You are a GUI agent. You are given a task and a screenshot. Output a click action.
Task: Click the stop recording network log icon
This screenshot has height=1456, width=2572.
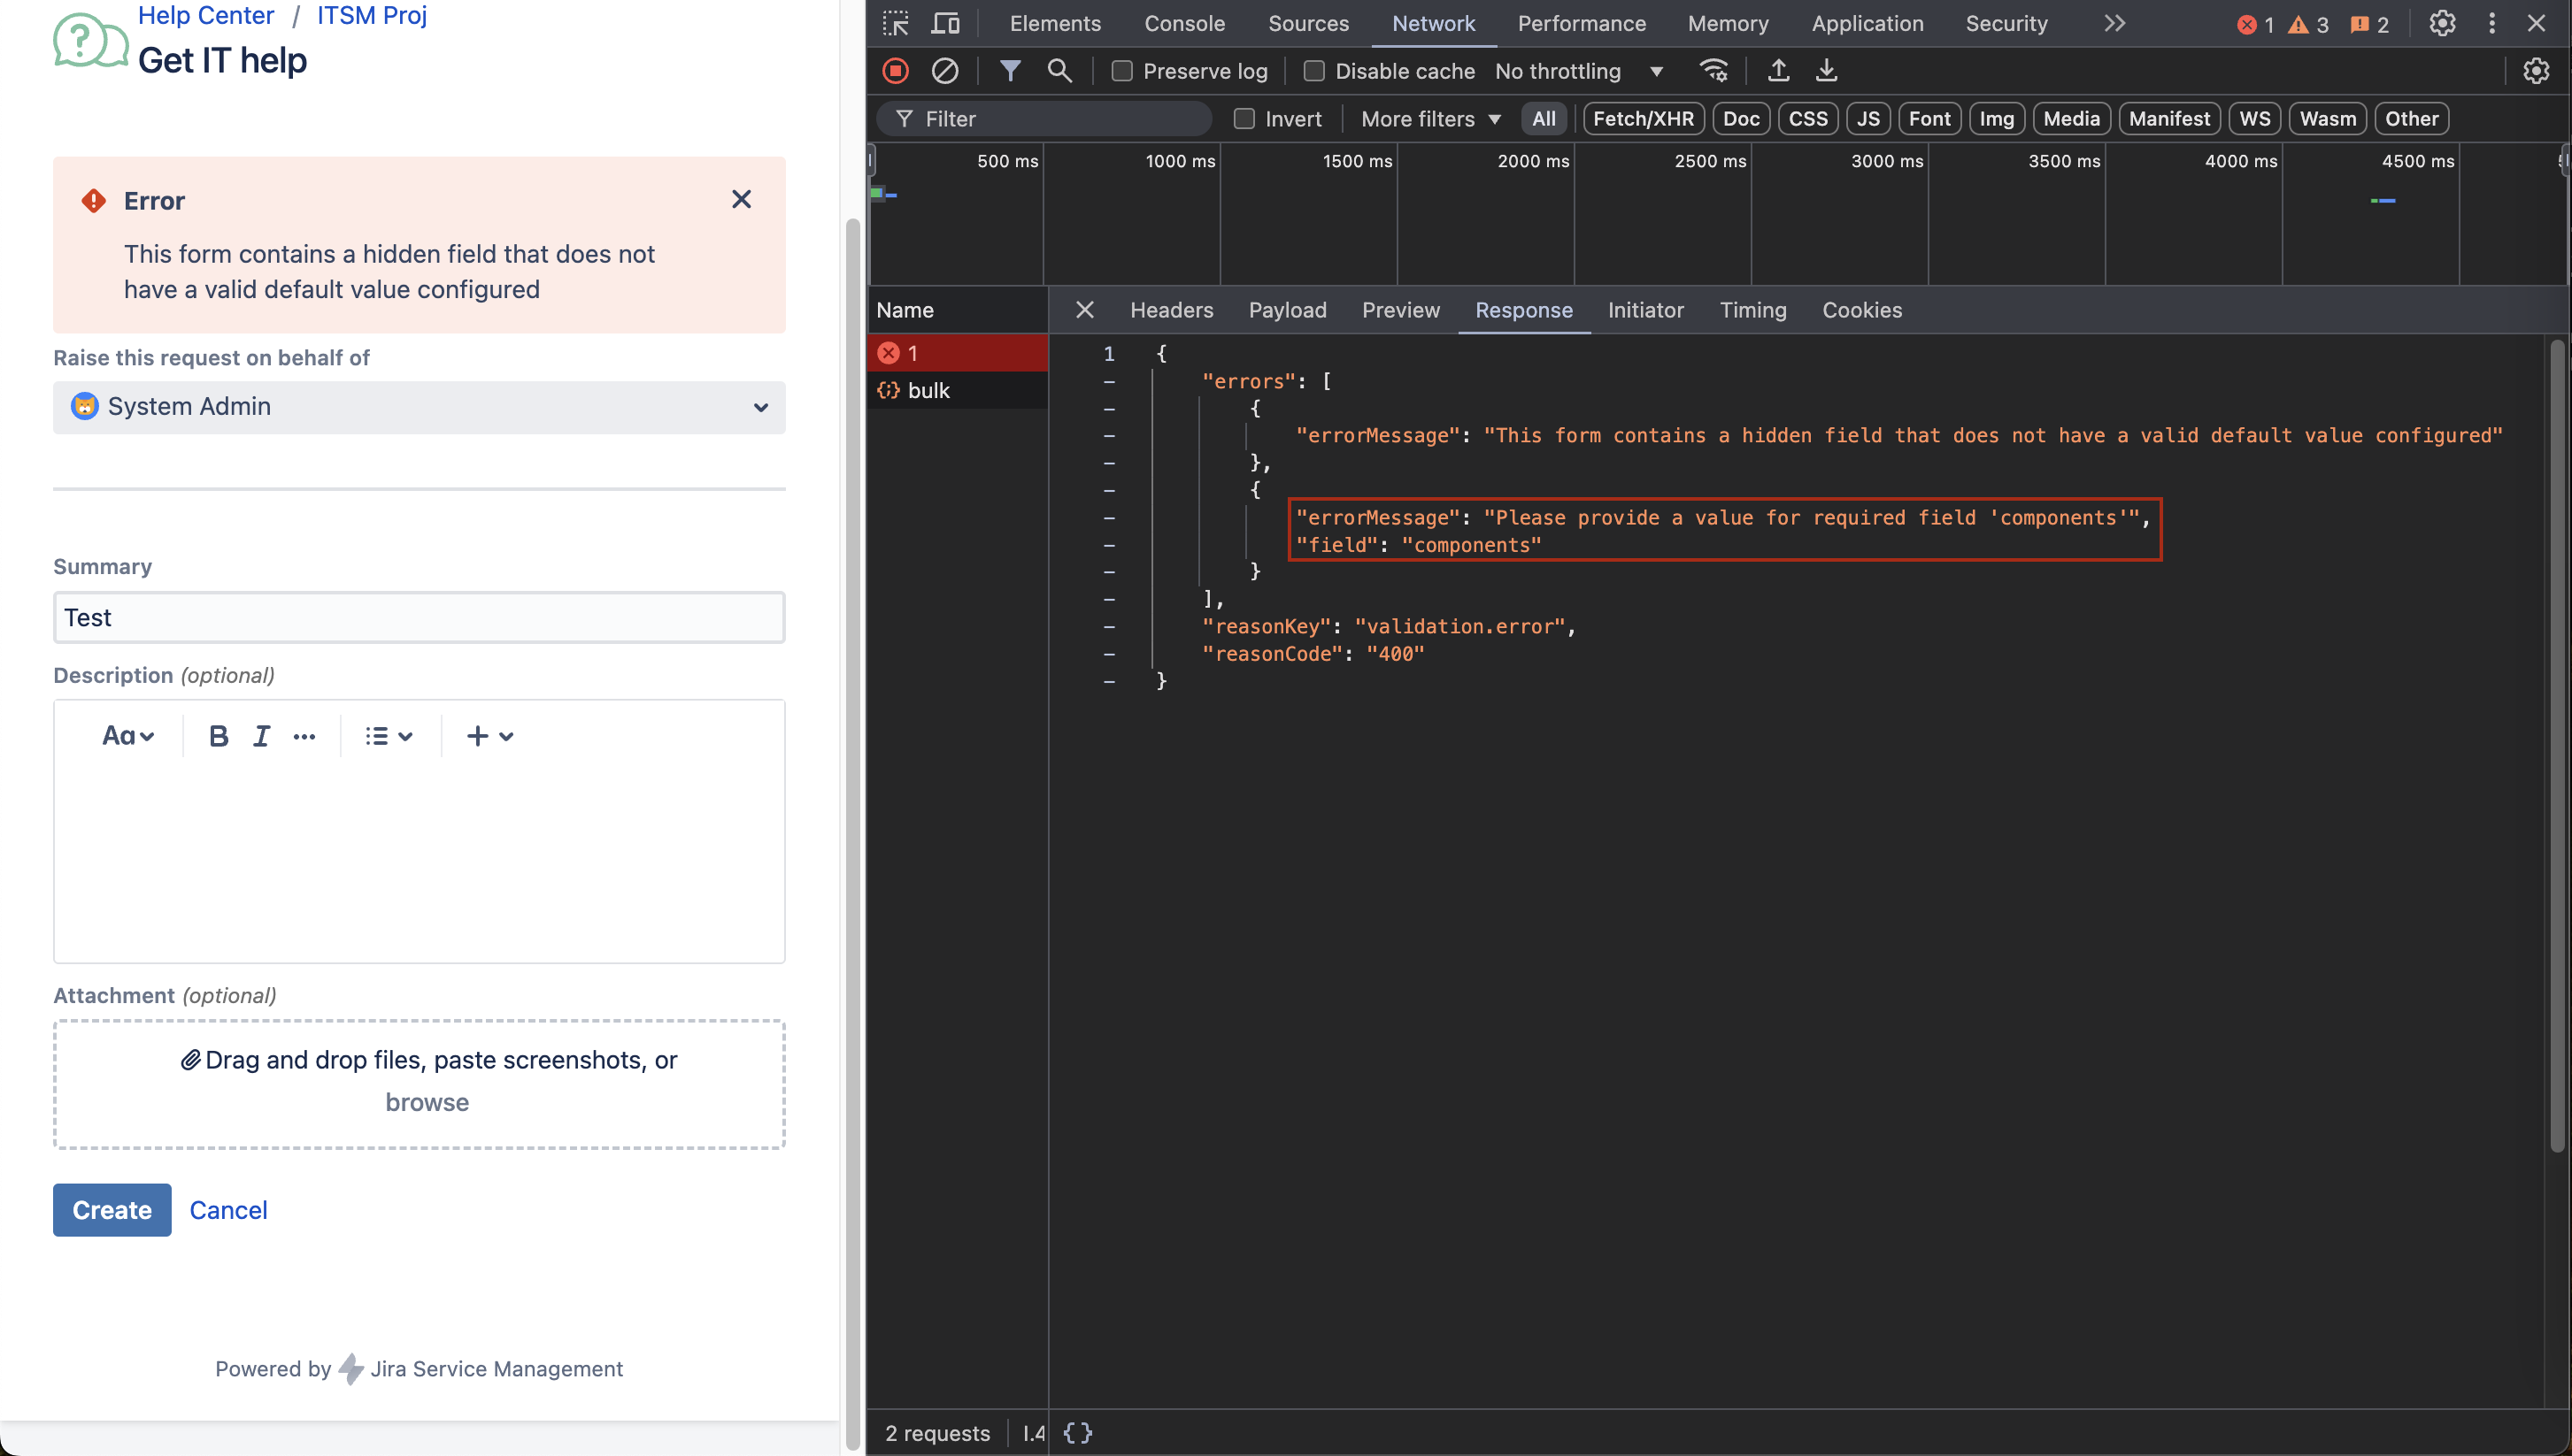tap(896, 71)
